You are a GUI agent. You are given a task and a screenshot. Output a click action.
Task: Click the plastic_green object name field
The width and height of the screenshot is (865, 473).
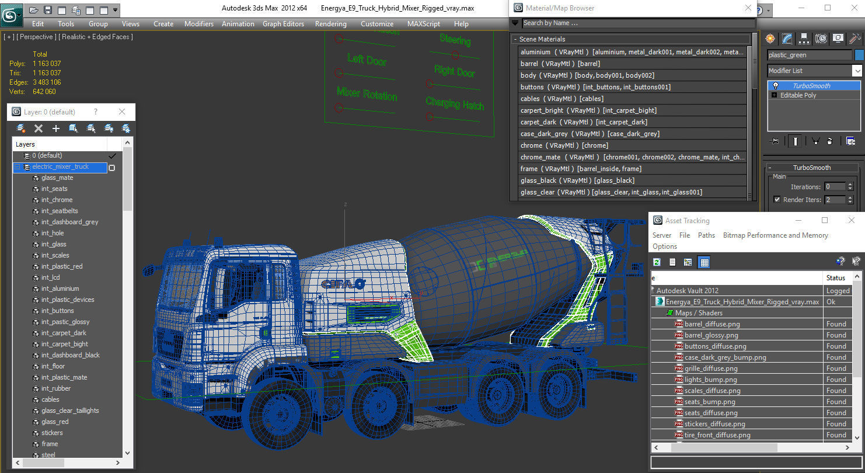[810, 55]
